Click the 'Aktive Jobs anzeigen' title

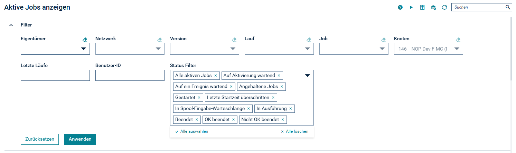(x=37, y=7)
